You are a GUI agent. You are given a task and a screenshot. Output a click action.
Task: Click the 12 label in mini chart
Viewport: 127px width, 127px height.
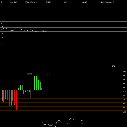[82, 120]
